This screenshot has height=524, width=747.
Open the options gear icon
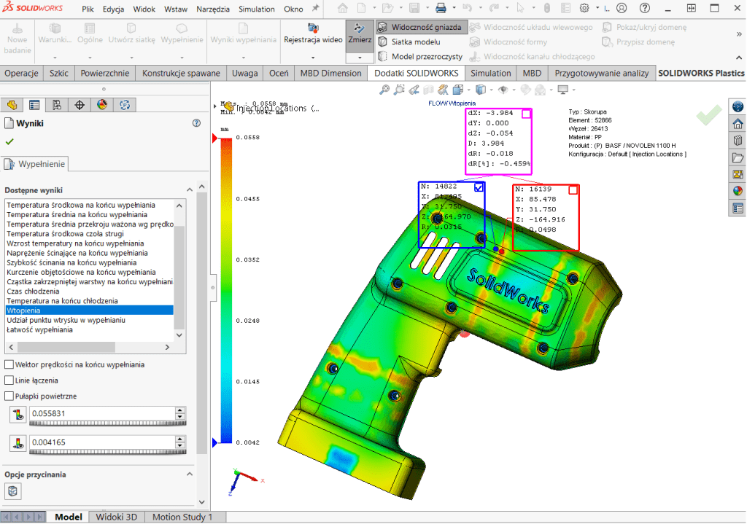(584, 8)
